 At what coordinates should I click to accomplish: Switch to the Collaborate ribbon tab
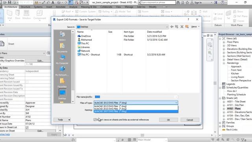[x=106, y=7]
